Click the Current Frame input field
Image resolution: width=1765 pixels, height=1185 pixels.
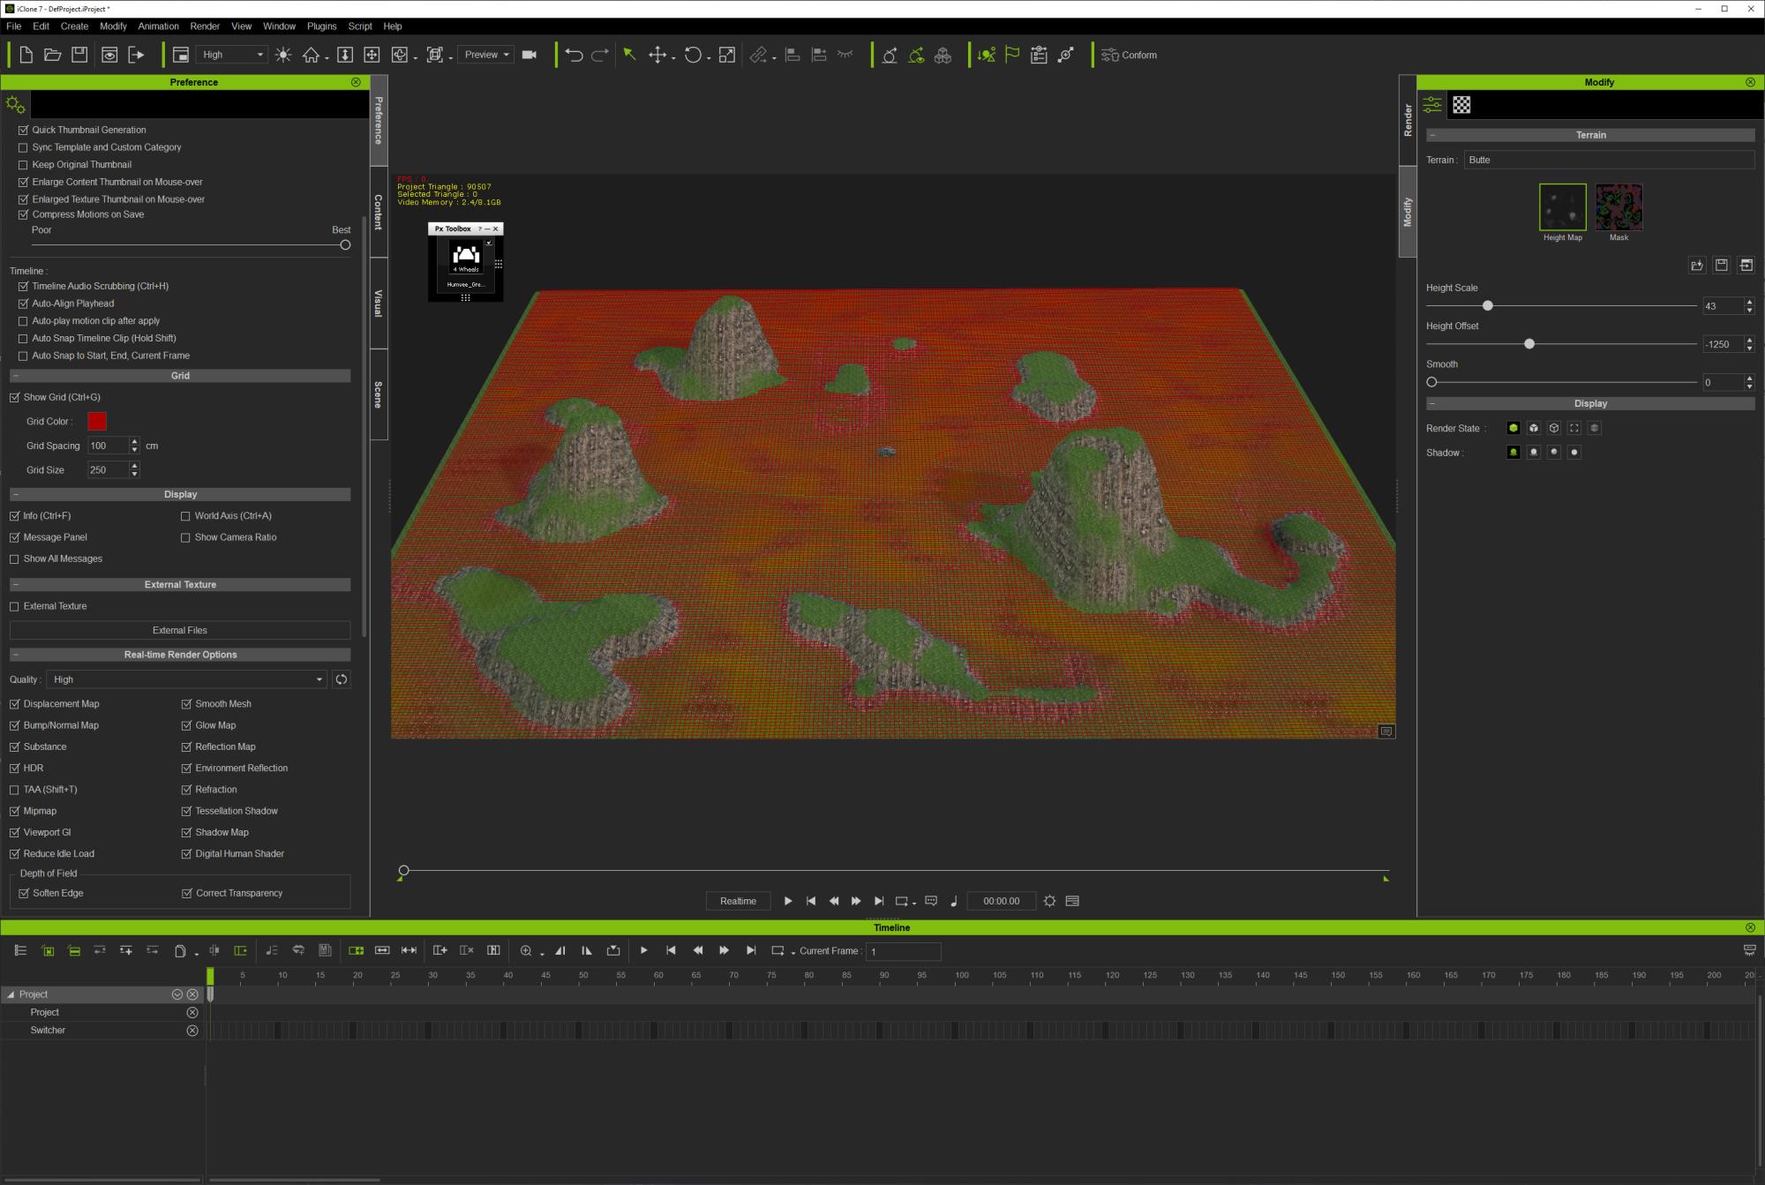click(x=904, y=951)
